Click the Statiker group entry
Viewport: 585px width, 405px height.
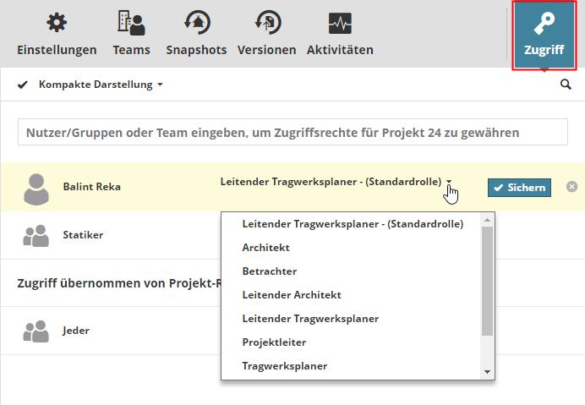click(83, 235)
